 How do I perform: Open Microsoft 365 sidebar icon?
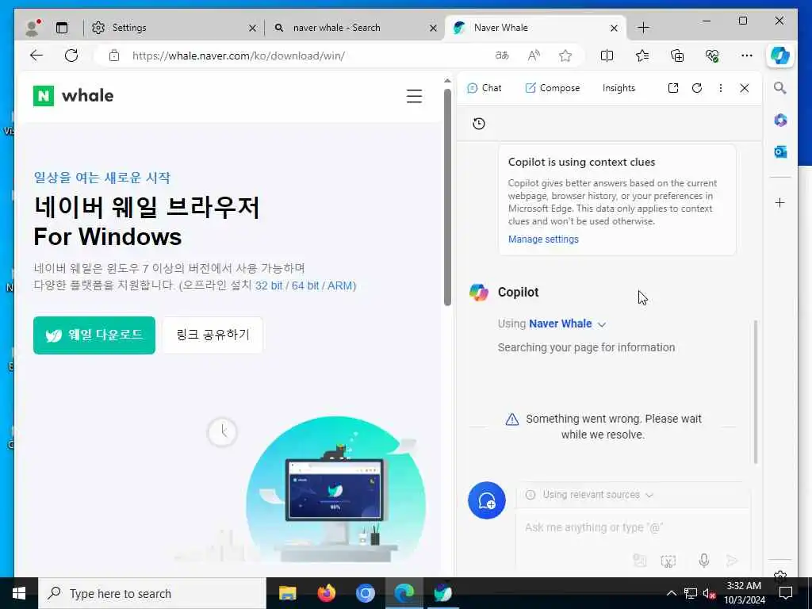(780, 121)
